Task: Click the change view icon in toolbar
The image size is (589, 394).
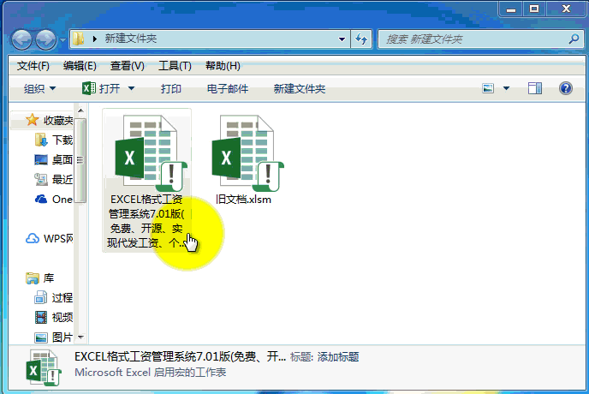Action: 488,88
